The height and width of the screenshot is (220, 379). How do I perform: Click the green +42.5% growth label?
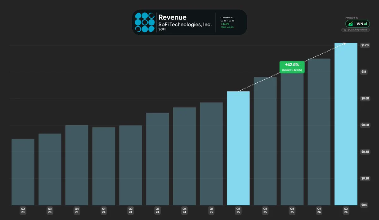tap(292, 67)
